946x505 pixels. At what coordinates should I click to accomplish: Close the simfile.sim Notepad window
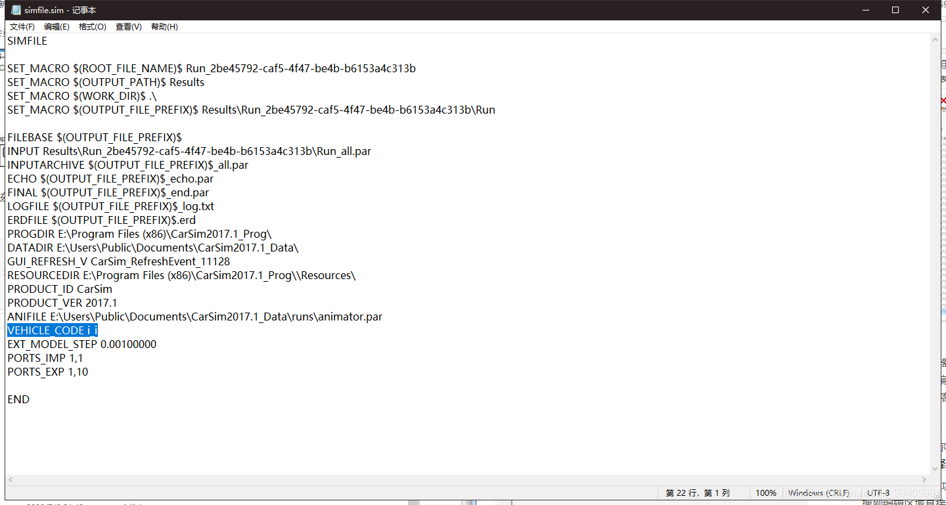[926, 10]
